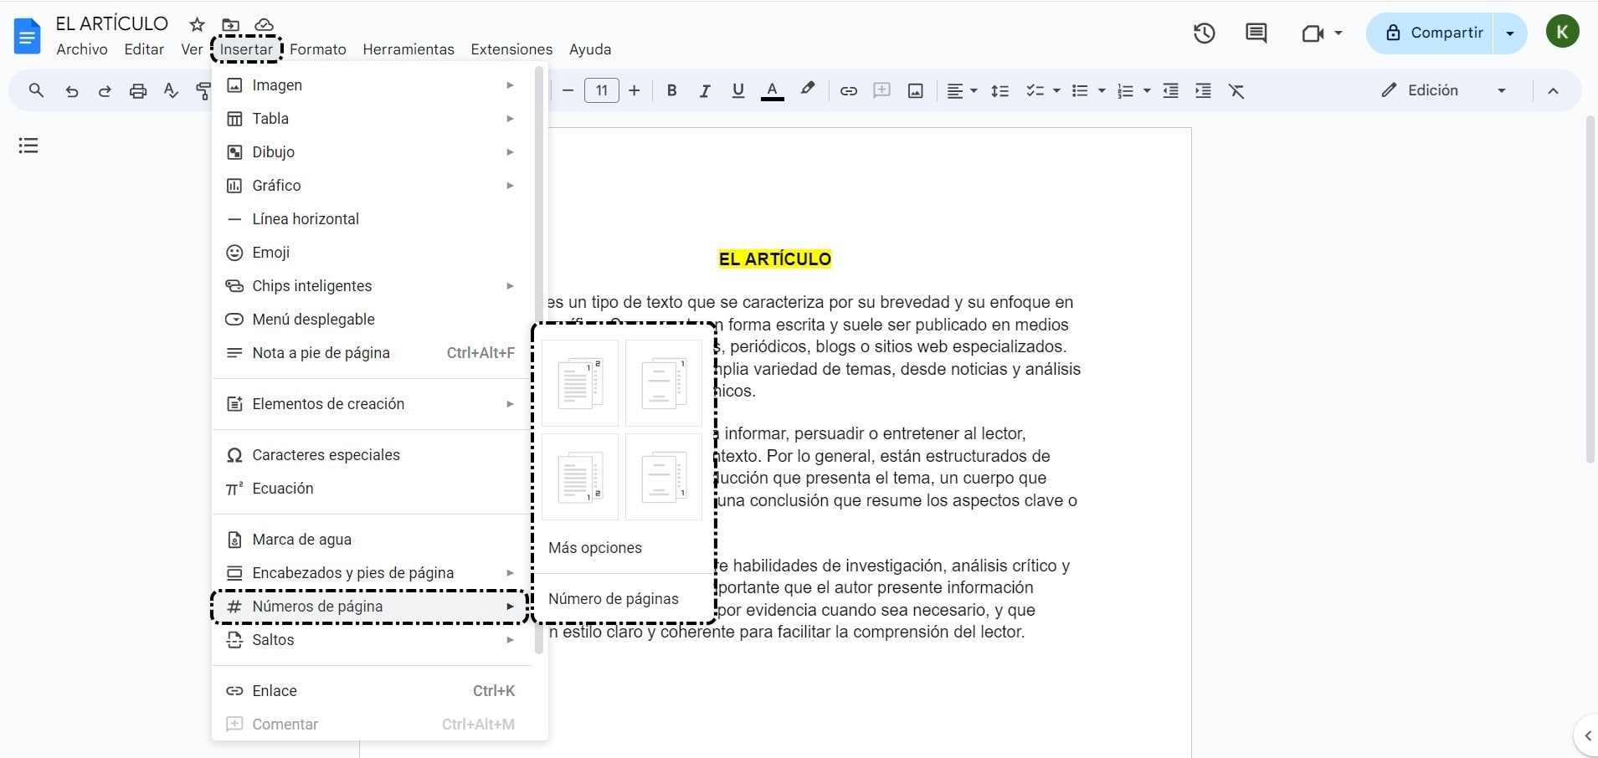Click the font size field
This screenshot has width=1598, height=758.
601,90
